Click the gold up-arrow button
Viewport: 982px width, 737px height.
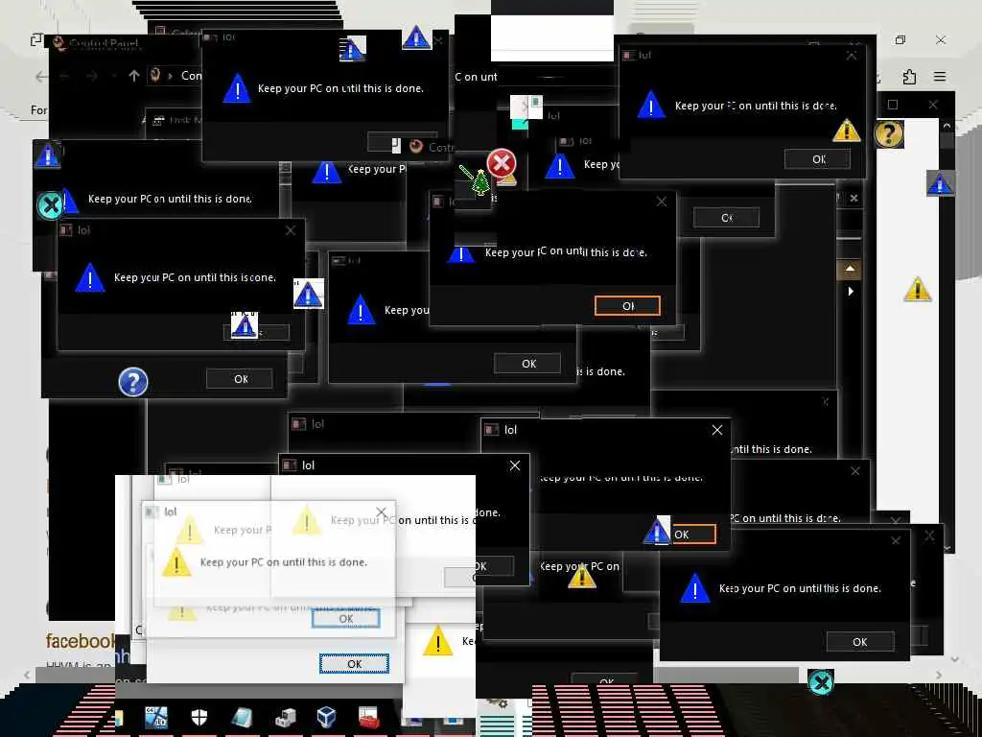tap(850, 269)
